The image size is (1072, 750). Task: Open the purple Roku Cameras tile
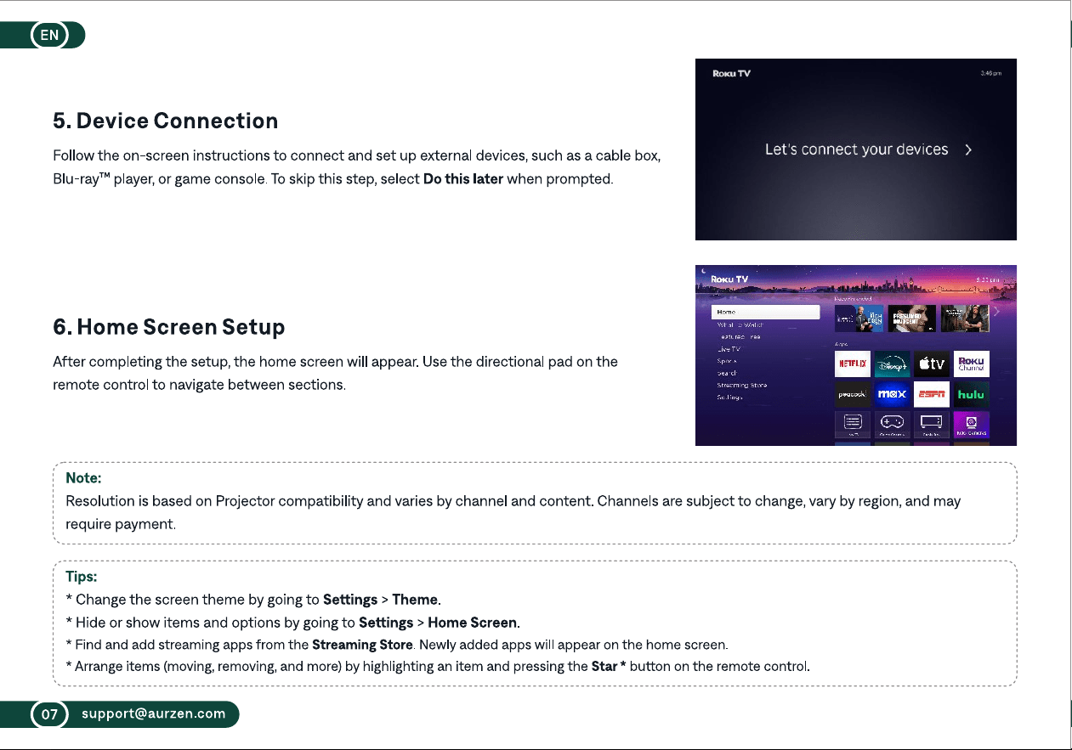pyautogui.click(x=971, y=424)
